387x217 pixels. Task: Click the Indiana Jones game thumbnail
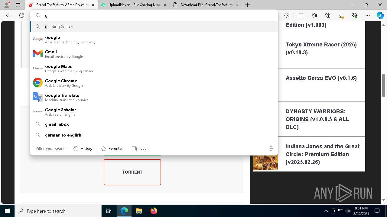coord(266,162)
